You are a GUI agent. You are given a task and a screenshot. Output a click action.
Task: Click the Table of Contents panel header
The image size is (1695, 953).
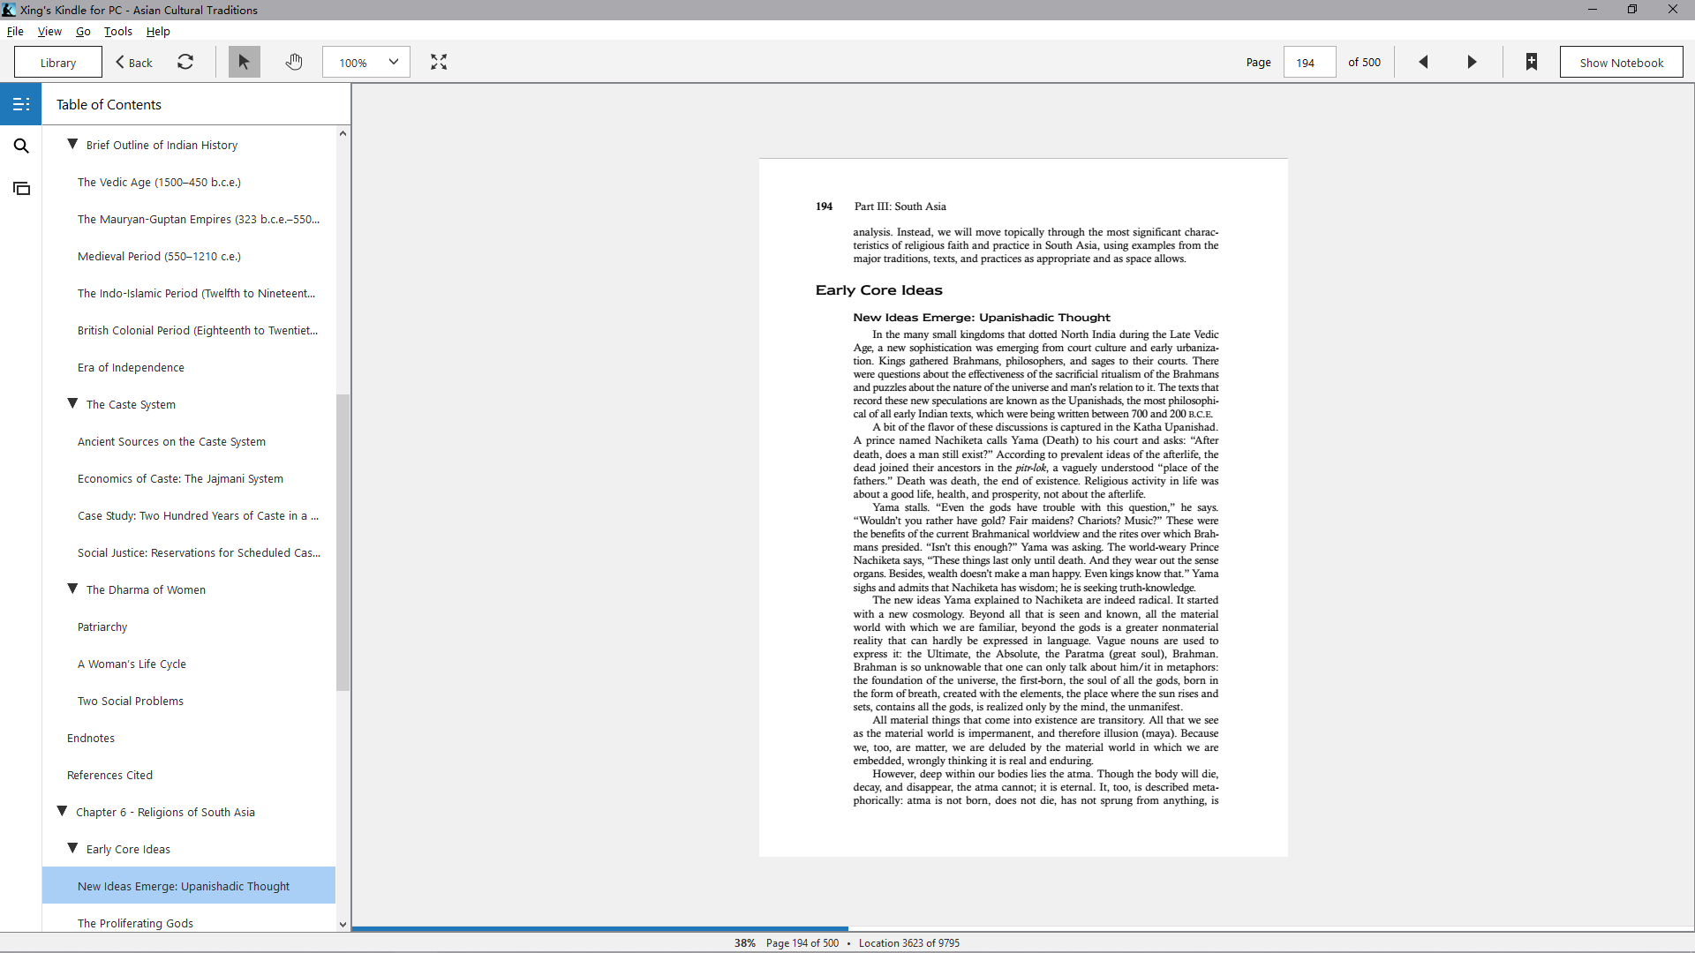click(109, 104)
